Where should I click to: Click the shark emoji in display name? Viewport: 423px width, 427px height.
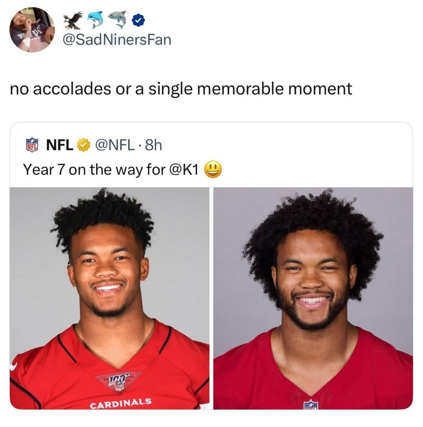click(x=117, y=20)
